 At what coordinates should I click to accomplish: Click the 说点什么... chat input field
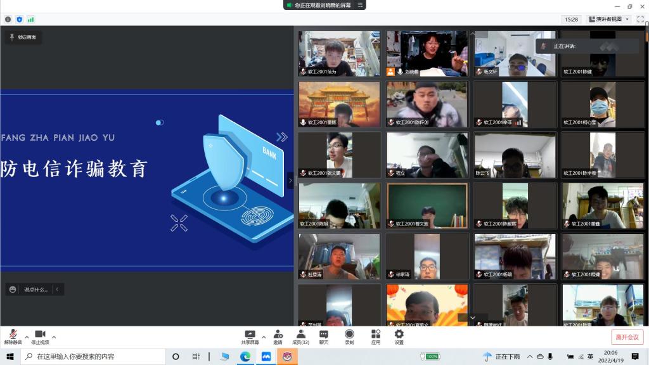pos(36,290)
